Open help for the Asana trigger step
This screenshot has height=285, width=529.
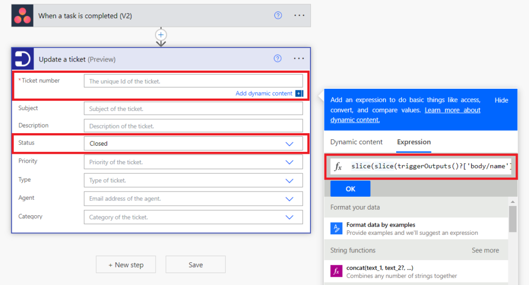point(278,15)
